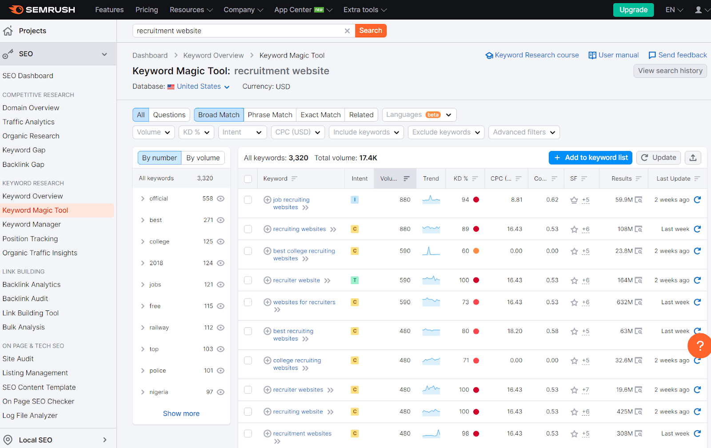Check the checkbox for best college recruiting websites

248,250
